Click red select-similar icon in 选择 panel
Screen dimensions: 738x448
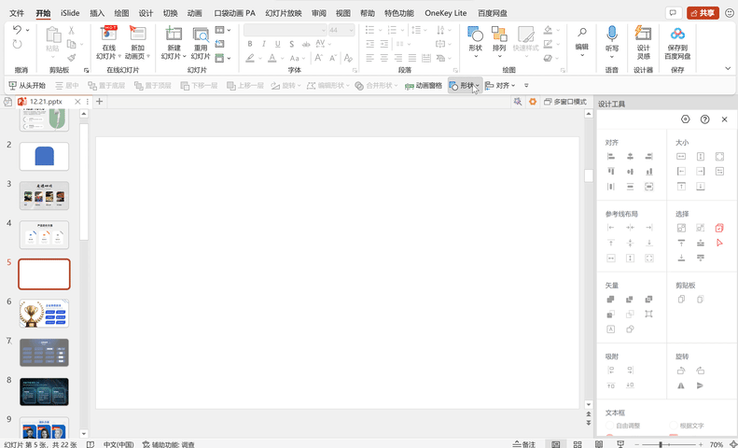(x=719, y=228)
